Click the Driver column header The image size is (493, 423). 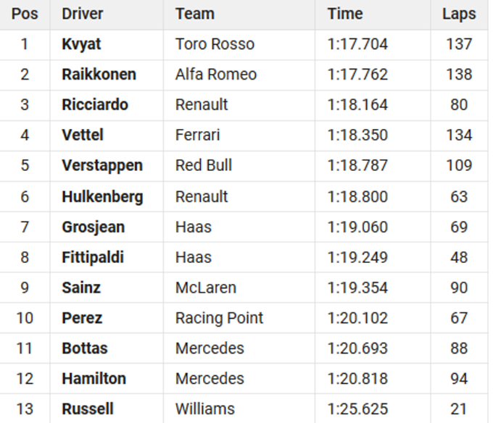pyautogui.click(x=83, y=14)
